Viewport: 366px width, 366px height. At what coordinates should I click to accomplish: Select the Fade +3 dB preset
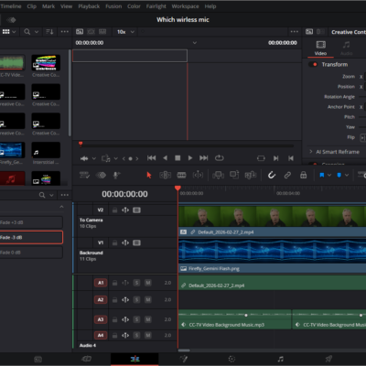(31, 222)
